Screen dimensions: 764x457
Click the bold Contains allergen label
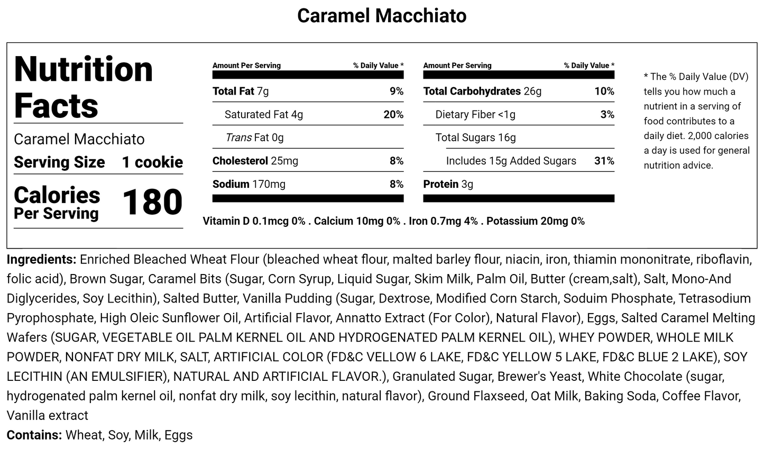[34, 435]
